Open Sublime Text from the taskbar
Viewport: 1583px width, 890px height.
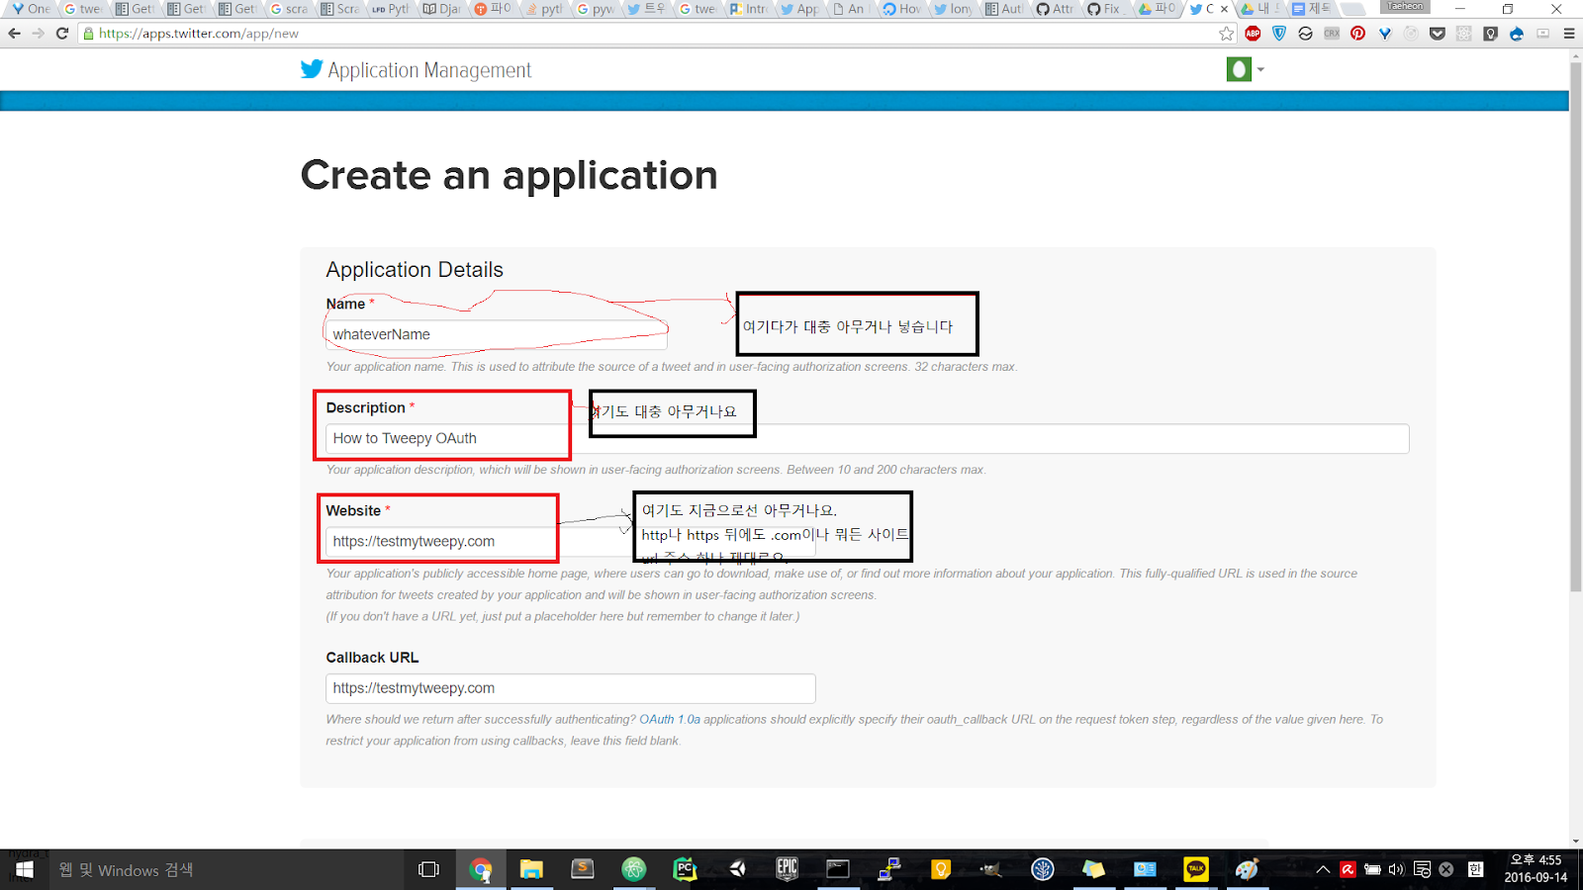coord(583,869)
